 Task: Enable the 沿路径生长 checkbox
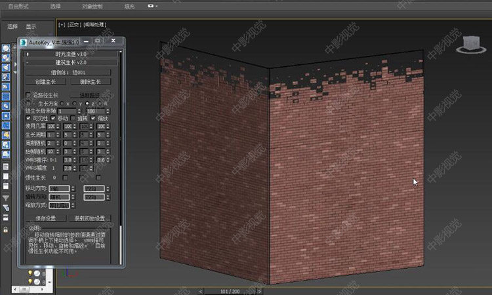28,95
